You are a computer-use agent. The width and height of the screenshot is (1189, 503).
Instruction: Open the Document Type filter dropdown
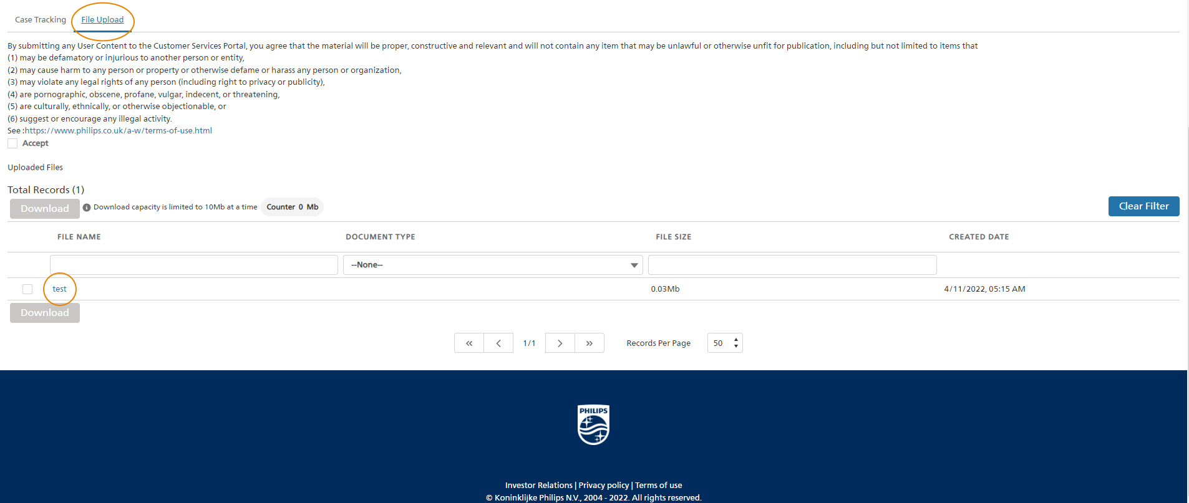coord(493,265)
